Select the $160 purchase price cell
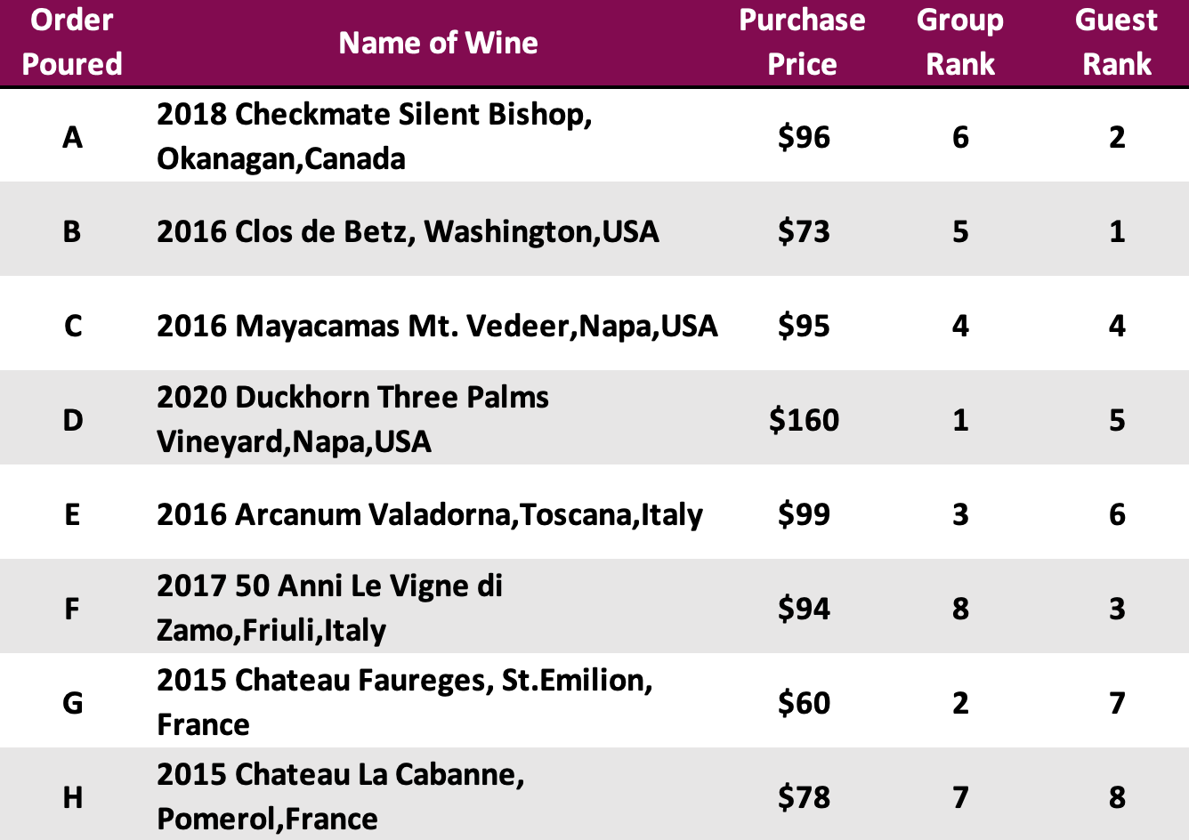Viewport: 1189px width, 840px height. 804,419
